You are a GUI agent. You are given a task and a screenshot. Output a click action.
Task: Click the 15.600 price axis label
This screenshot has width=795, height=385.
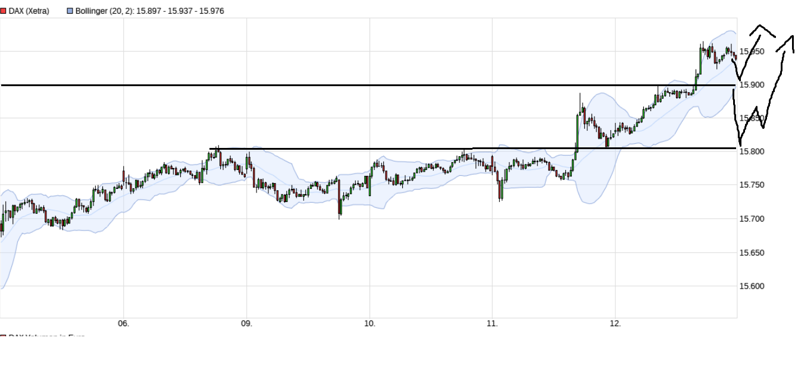point(750,286)
